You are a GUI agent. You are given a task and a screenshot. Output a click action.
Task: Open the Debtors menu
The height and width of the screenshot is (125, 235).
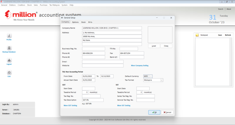pos(13,5)
